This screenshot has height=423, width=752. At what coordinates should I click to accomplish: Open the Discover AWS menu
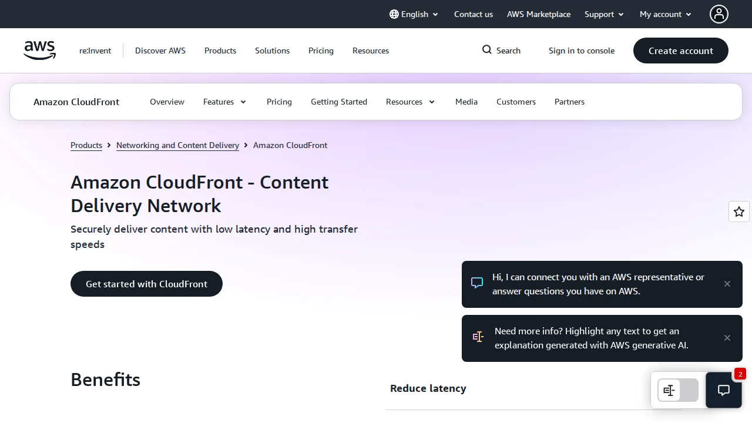pyautogui.click(x=160, y=51)
